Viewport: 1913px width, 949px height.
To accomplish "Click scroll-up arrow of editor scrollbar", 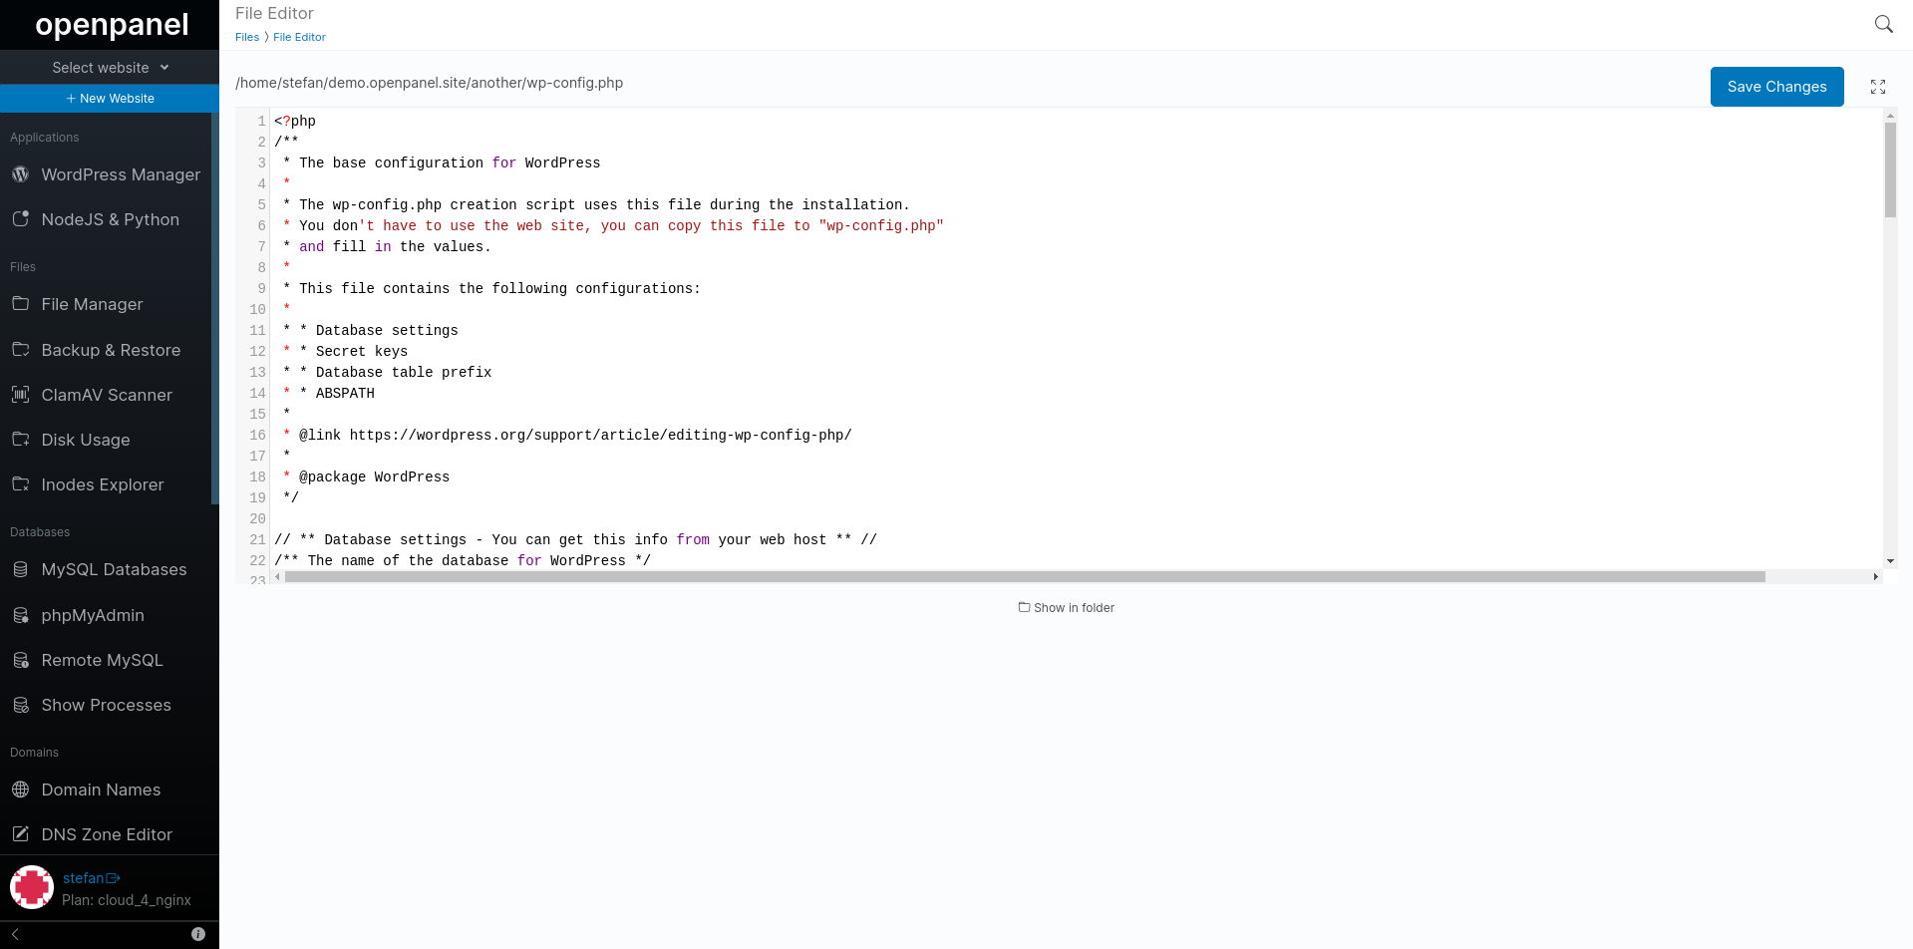I will 1890,116.
